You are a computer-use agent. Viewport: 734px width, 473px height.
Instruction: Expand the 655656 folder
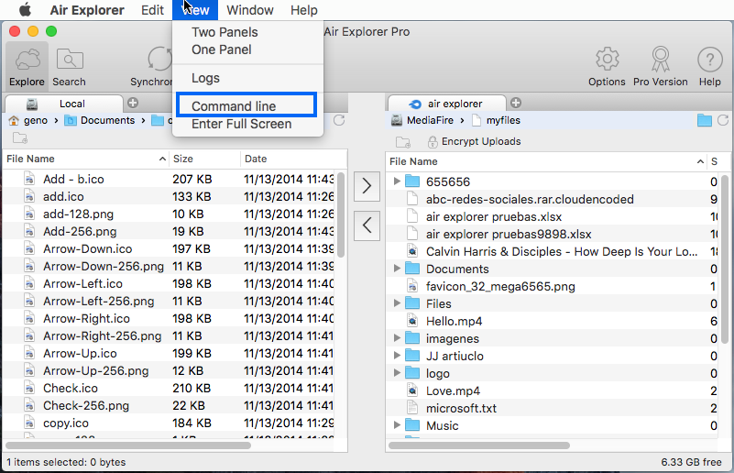coord(397,181)
